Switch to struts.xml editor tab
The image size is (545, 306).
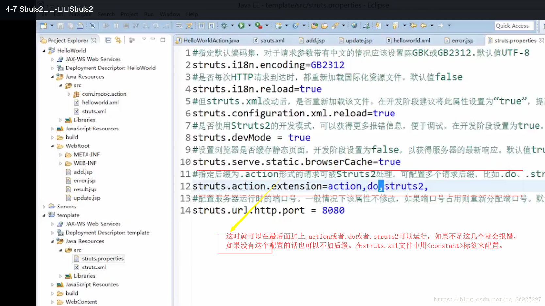tap(269, 40)
